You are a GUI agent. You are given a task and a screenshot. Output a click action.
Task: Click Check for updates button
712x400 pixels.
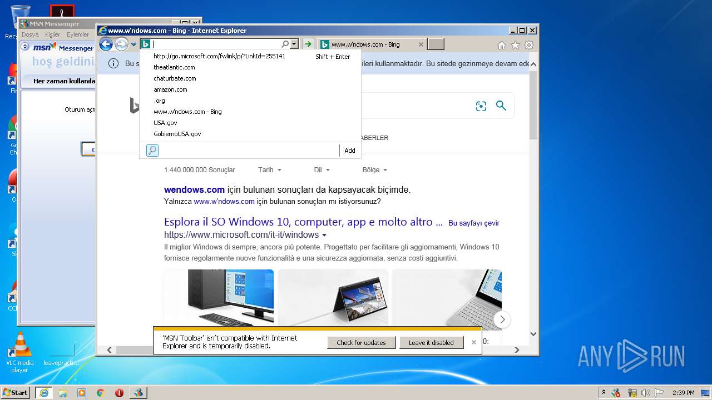[361, 342]
